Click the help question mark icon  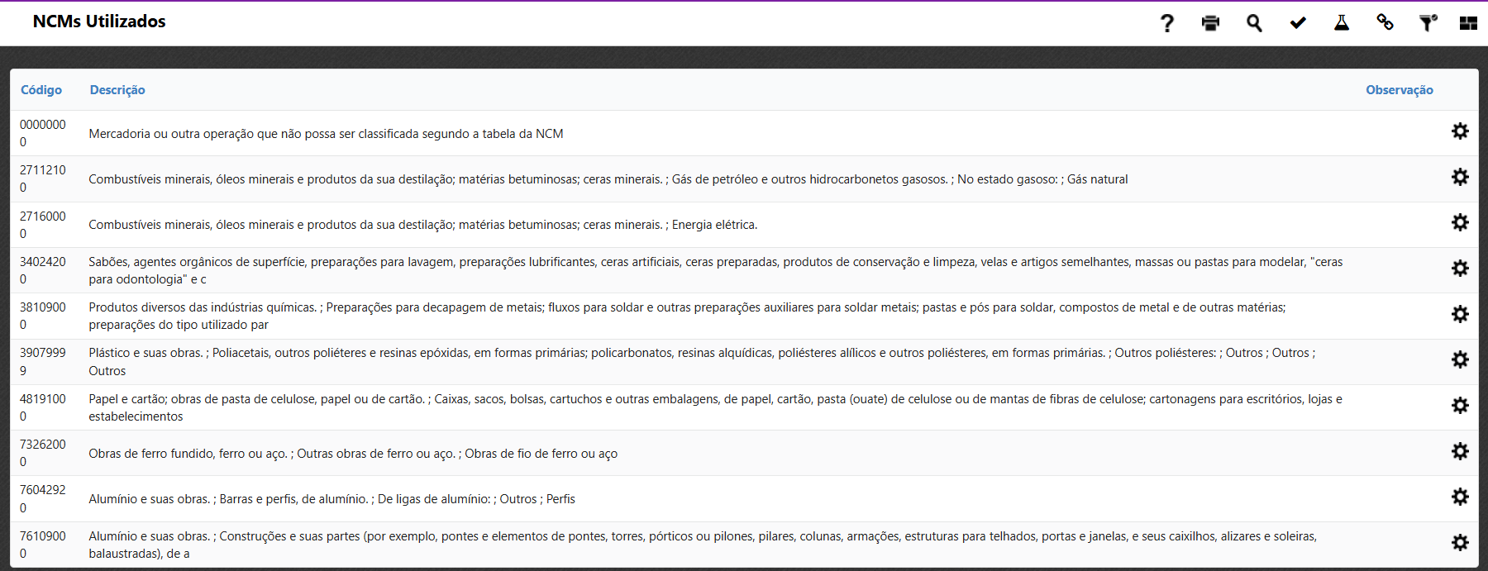click(x=1166, y=23)
